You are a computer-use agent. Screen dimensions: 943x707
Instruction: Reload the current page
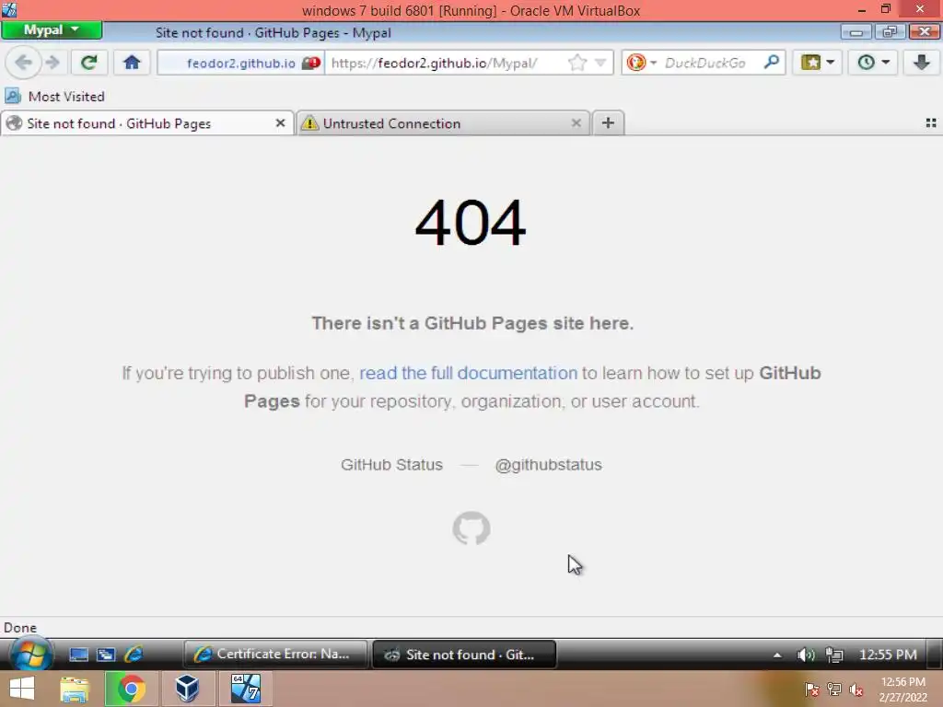coord(89,63)
